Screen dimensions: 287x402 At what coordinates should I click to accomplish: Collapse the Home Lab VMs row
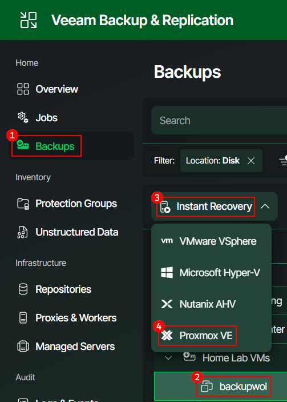point(168,357)
